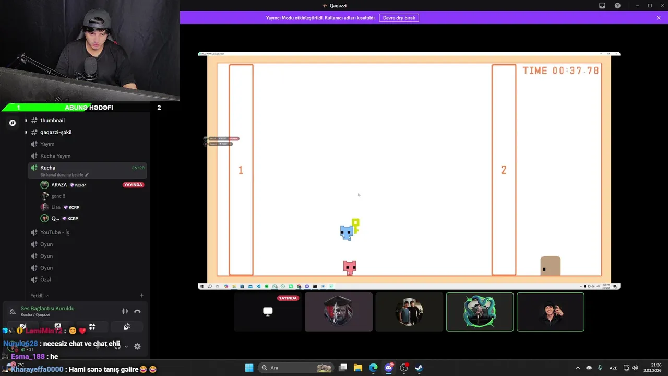Open the network tray icon
The image size is (668, 376).
[626, 368]
